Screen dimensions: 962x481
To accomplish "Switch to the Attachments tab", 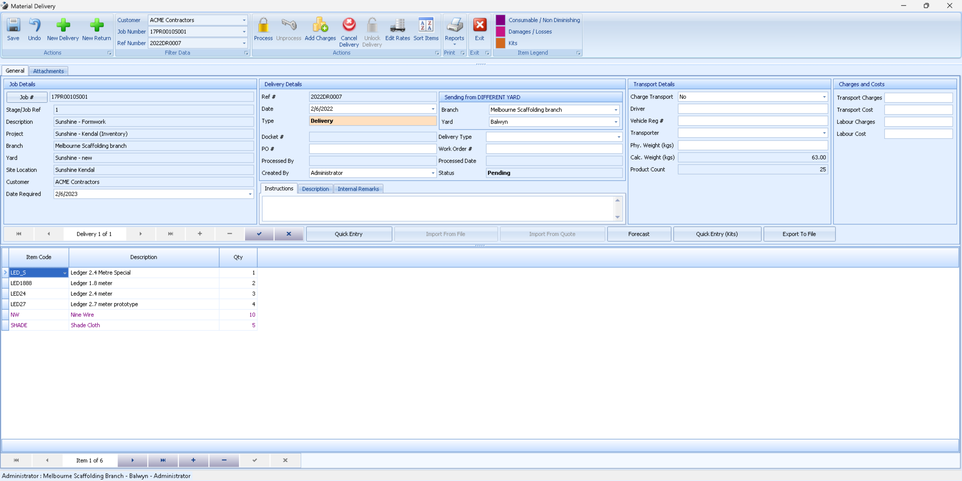I will [48, 71].
